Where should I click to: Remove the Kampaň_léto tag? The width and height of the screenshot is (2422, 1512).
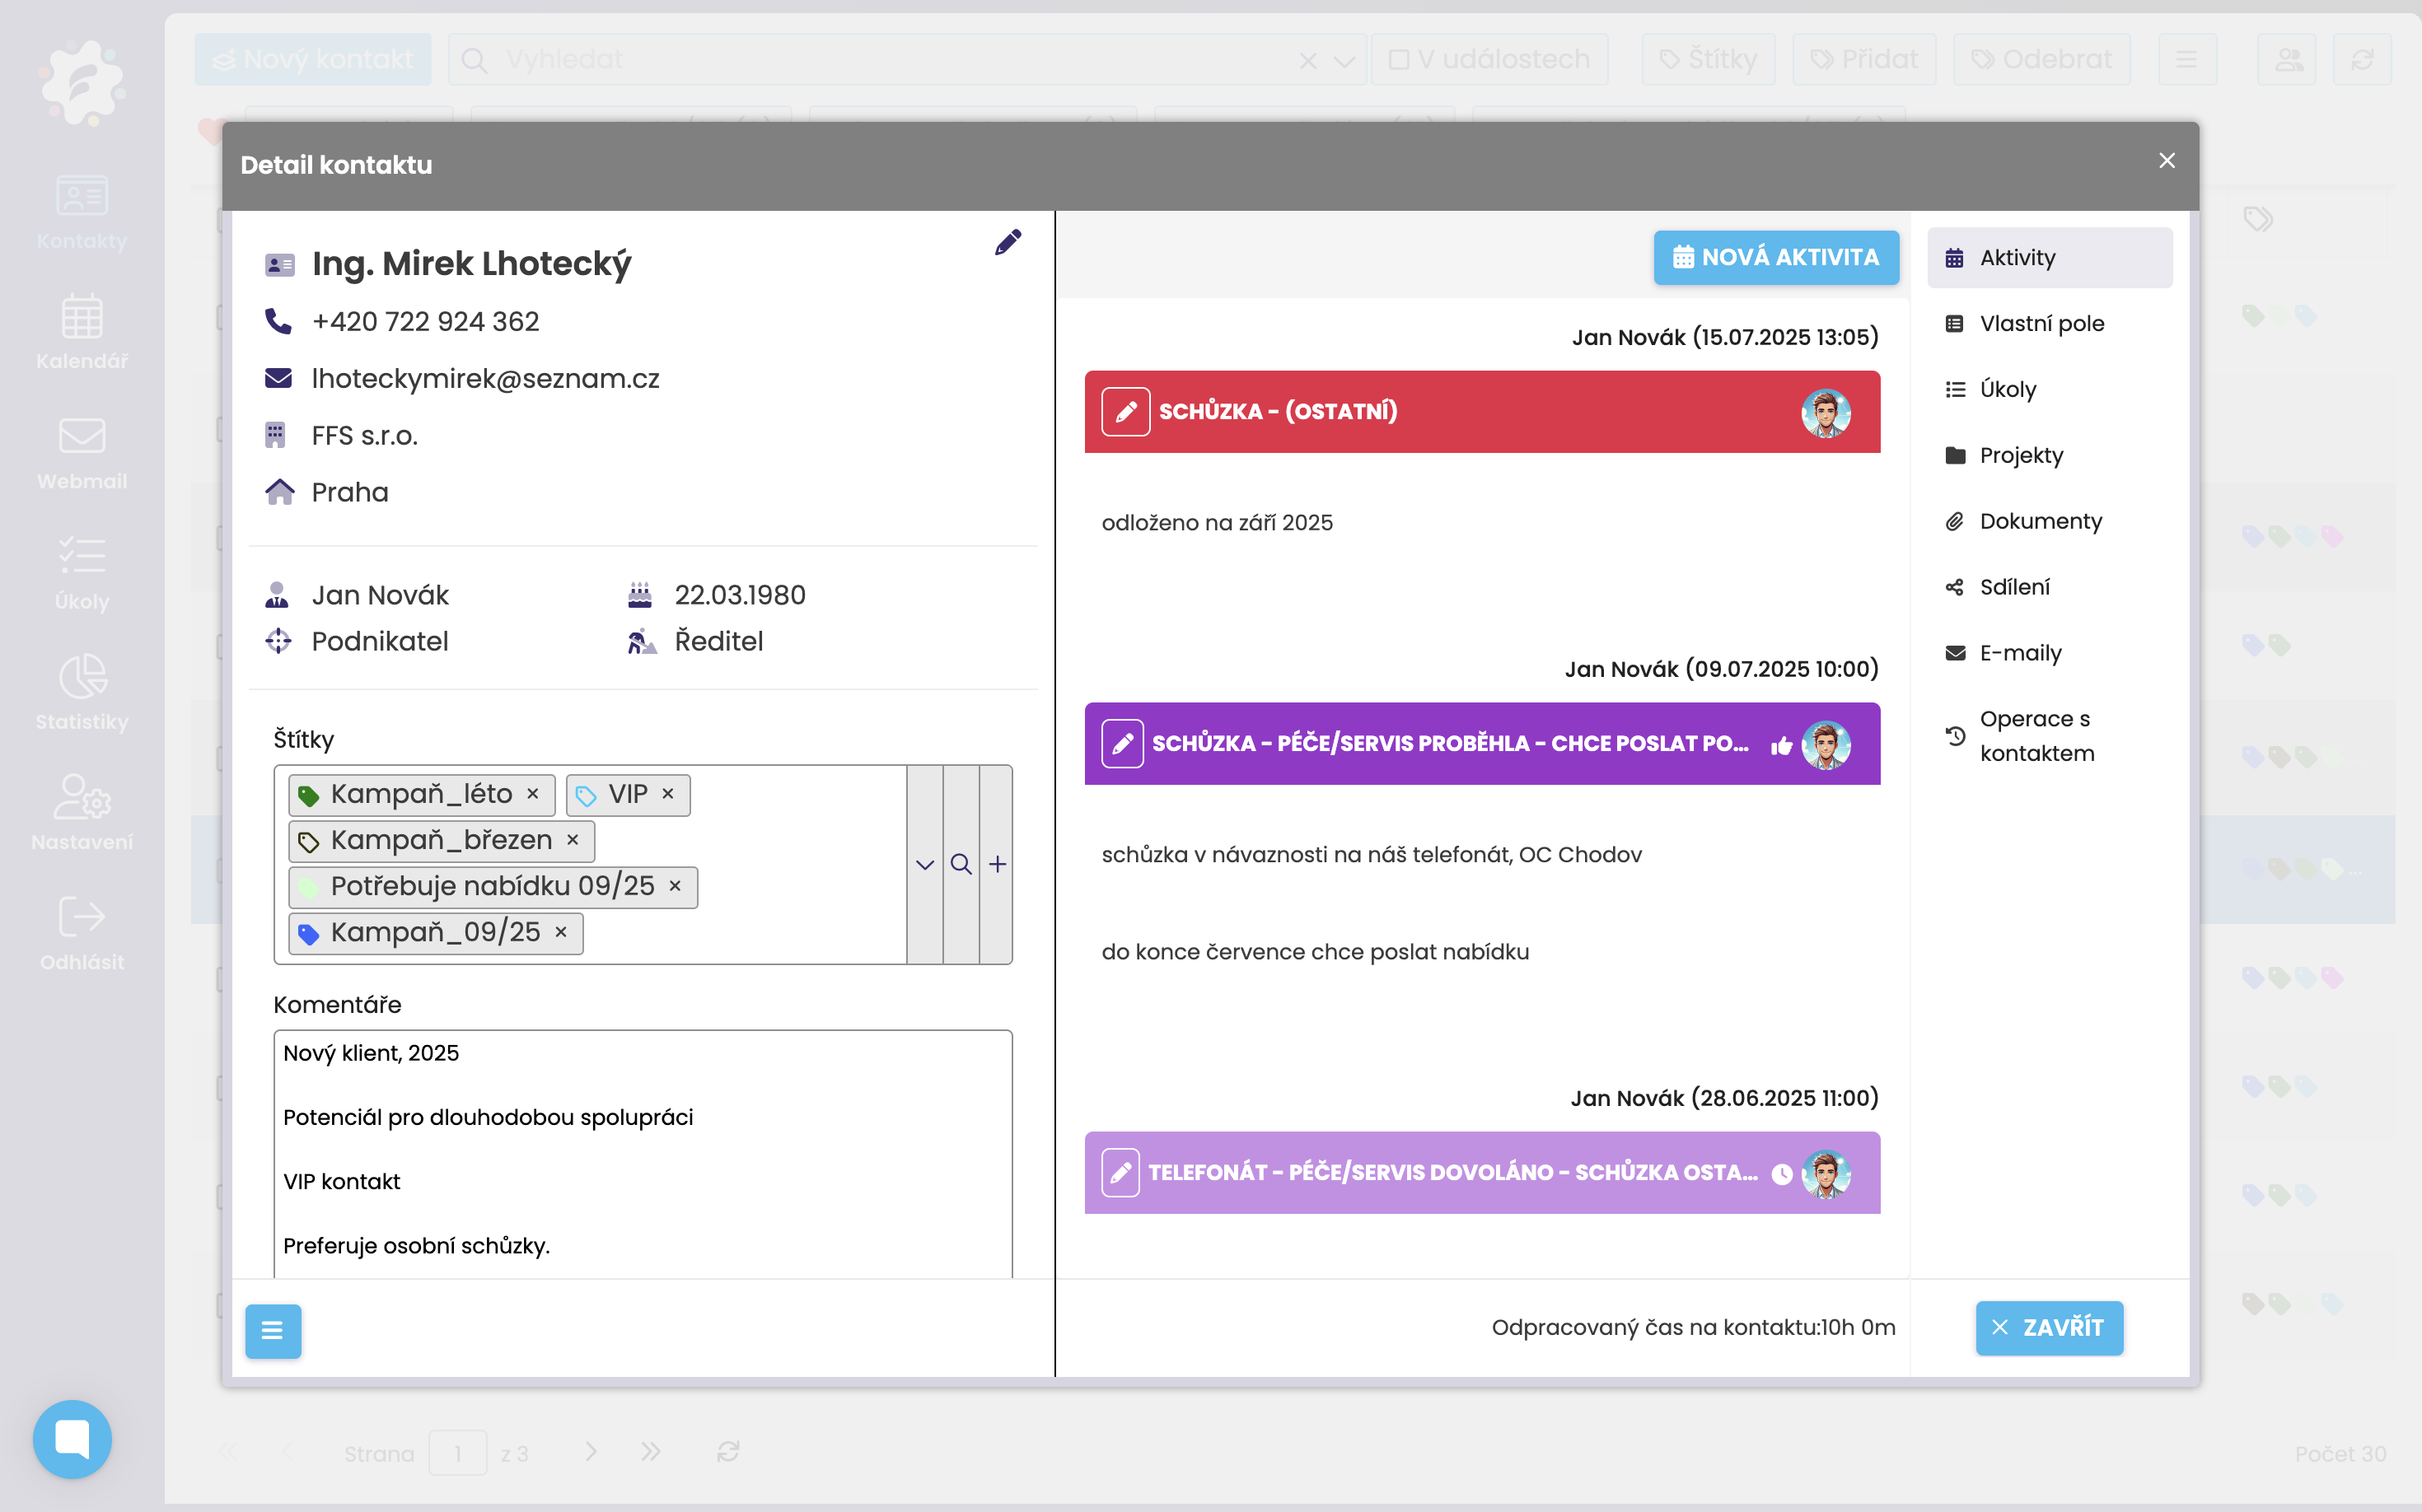coord(533,794)
